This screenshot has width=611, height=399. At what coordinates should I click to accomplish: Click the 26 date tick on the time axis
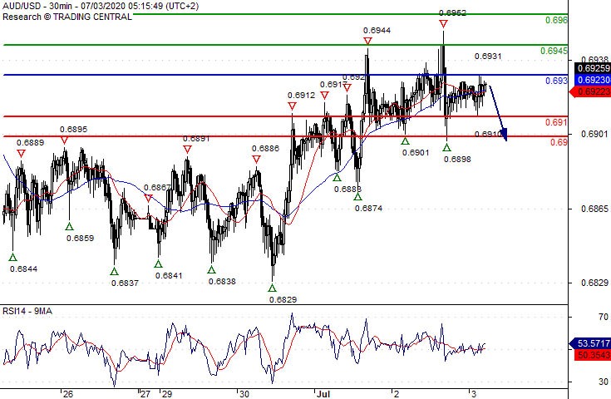pos(68,394)
